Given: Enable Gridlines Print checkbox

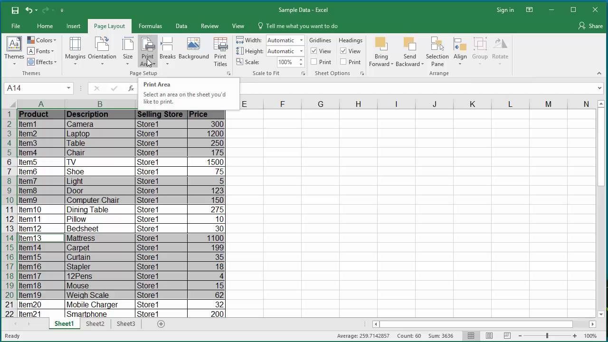Looking at the screenshot, I should click(x=314, y=62).
